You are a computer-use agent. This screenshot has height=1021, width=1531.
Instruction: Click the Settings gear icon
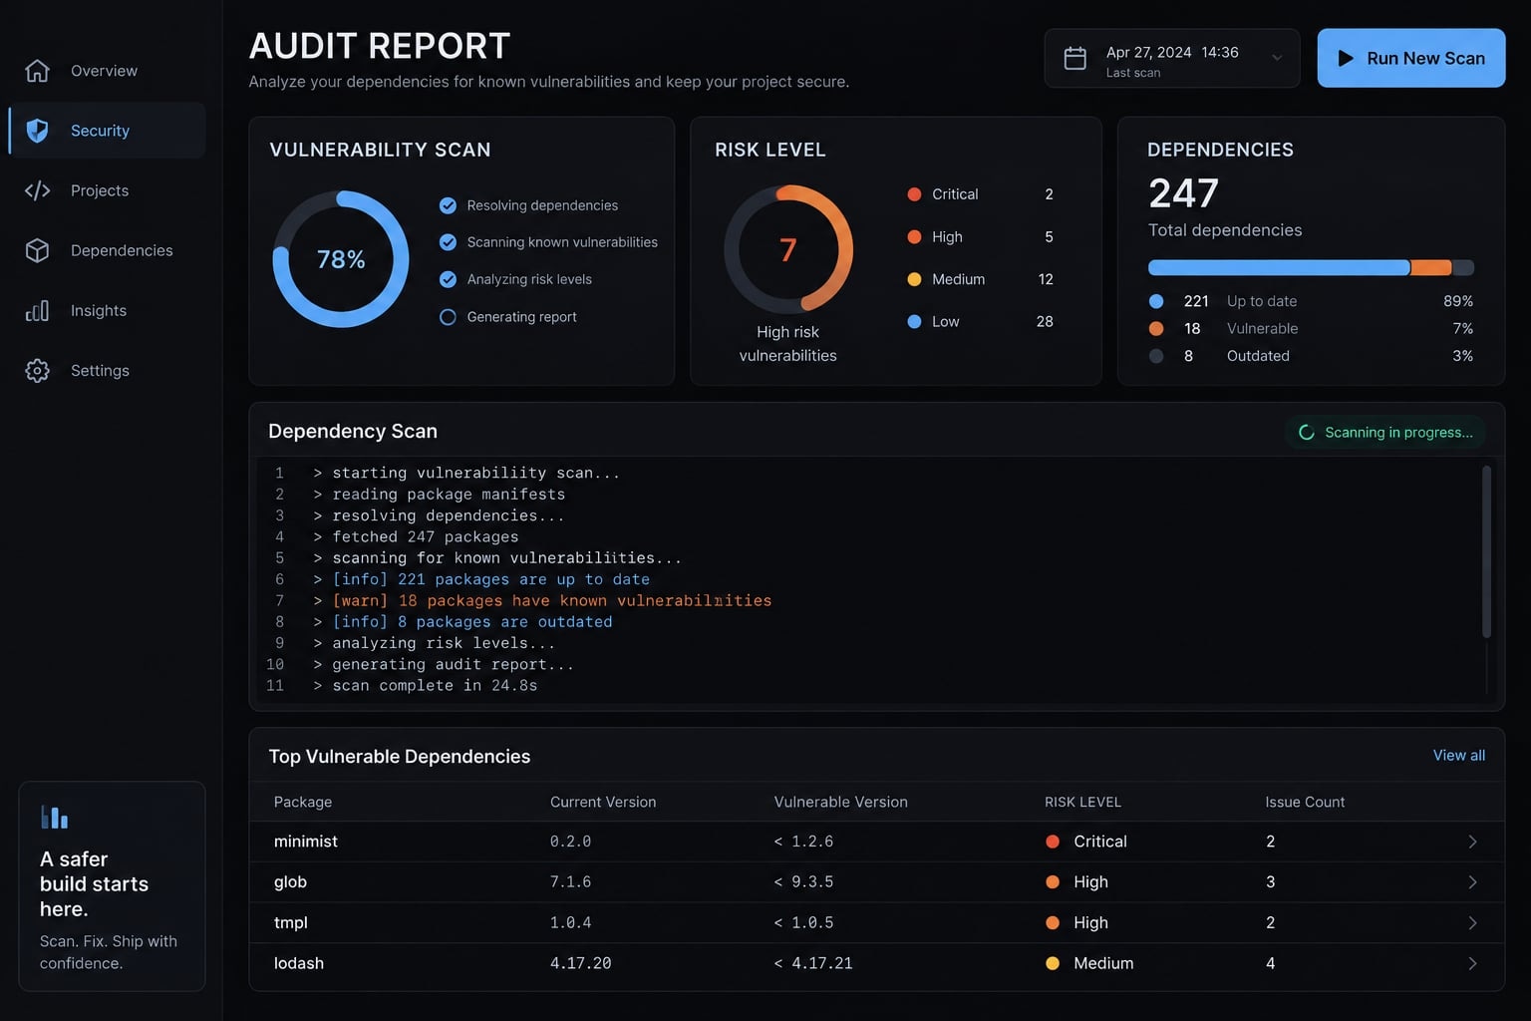[37, 371]
